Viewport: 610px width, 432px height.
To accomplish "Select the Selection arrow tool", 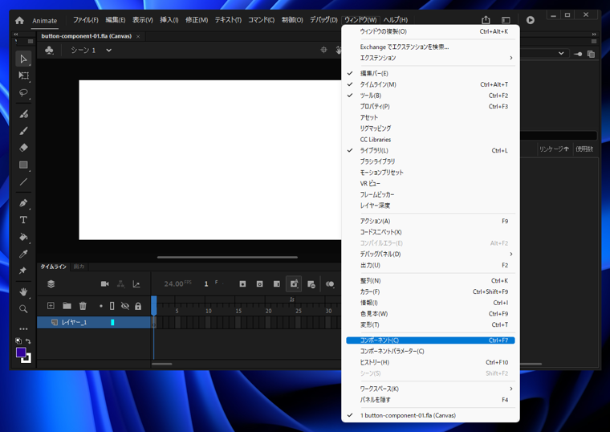I will point(23,59).
